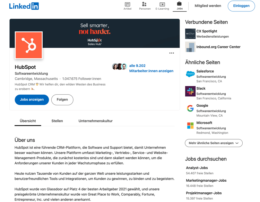Click the CX Spotlight logo
The width and height of the screenshot is (260, 202).
click(190, 34)
